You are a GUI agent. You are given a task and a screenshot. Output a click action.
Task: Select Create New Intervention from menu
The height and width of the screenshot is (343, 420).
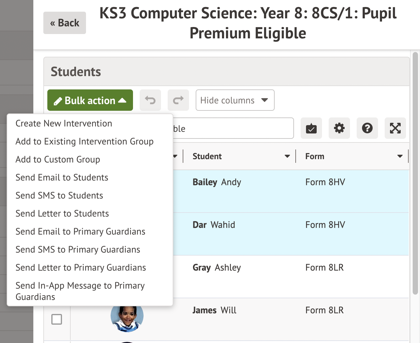click(x=64, y=123)
